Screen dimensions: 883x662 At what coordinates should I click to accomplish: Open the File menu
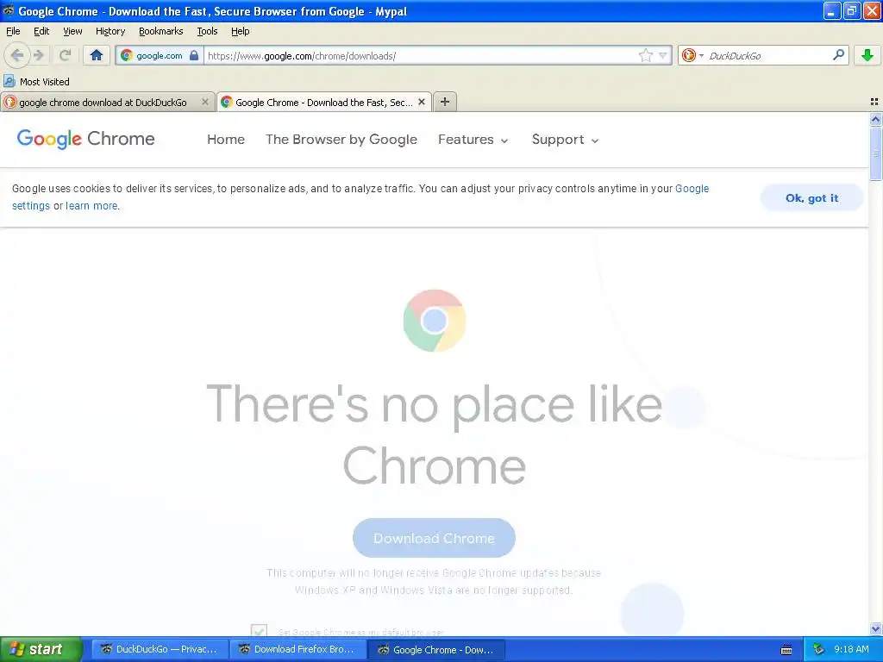[13, 32]
